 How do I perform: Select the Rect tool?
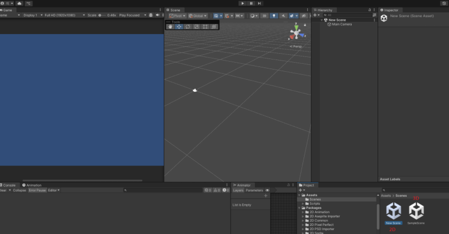point(205,27)
